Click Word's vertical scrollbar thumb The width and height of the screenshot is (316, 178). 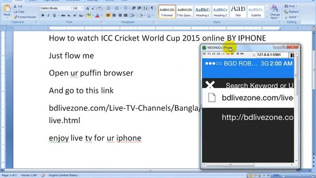pos(314,70)
